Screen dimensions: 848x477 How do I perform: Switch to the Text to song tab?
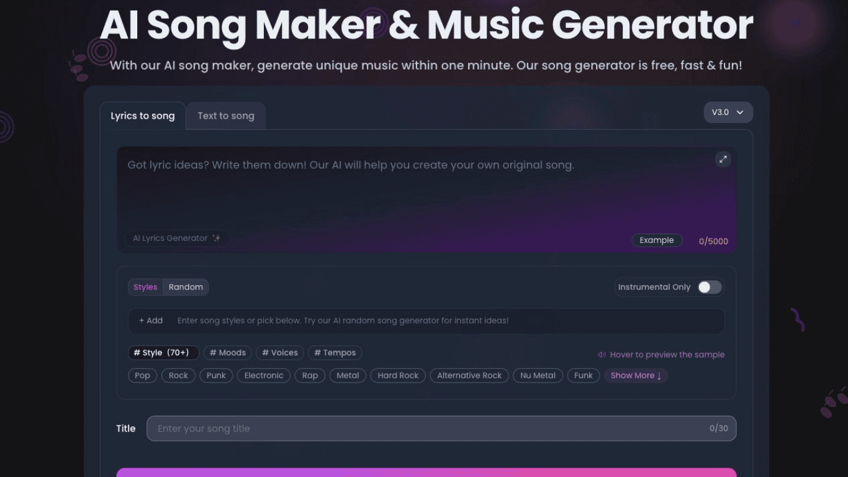(x=225, y=116)
